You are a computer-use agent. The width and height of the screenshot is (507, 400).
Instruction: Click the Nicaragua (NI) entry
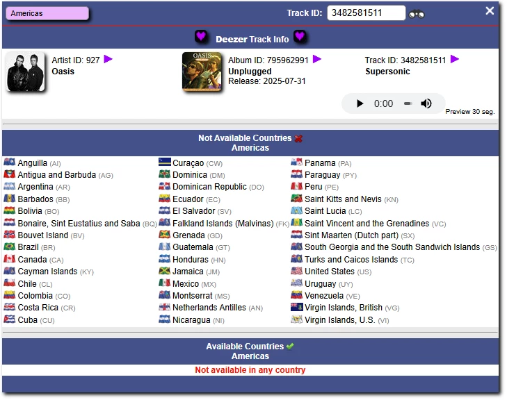191,319
